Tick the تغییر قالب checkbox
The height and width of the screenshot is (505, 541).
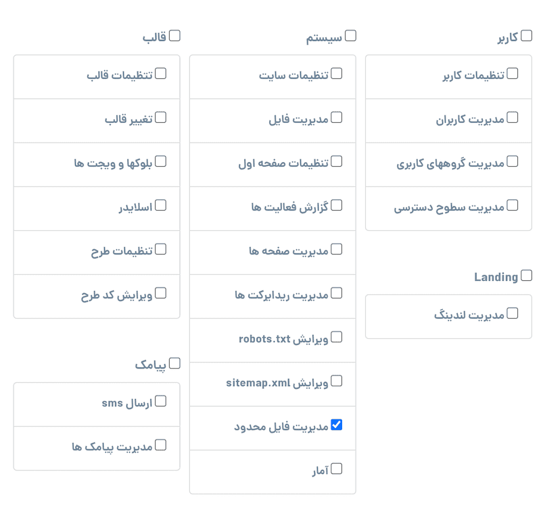(161, 117)
